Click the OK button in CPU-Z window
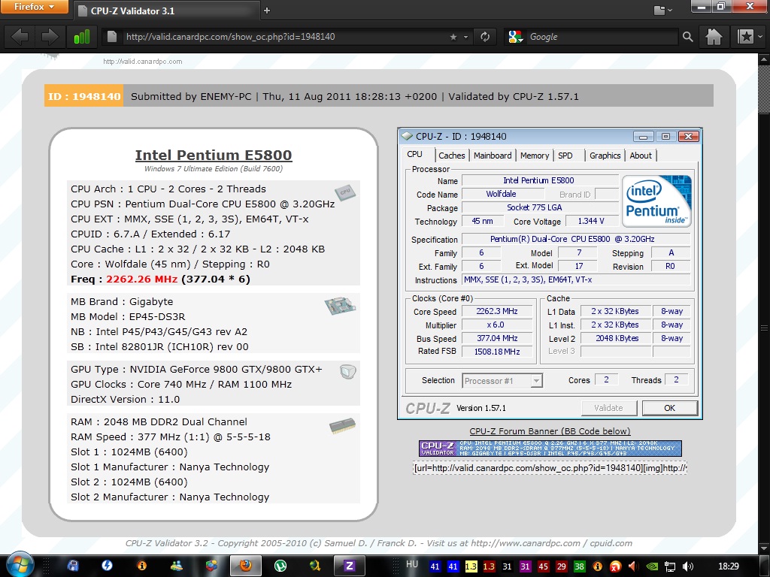 pos(670,408)
